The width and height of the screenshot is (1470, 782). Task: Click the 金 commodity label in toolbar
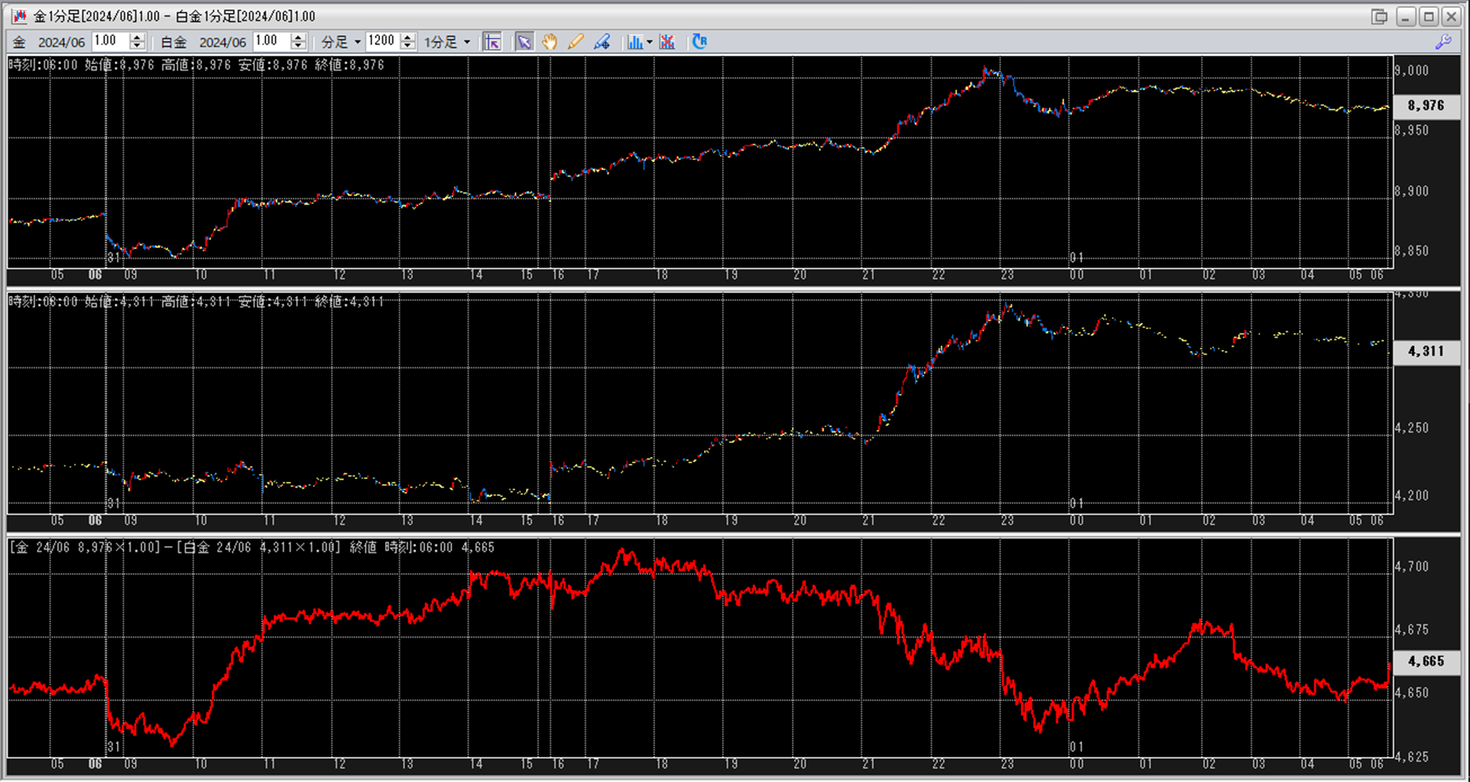[19, 42]
